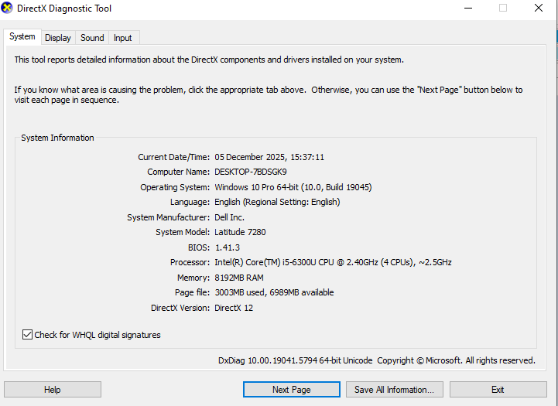The width and height of the screenshot is (558, 406).
Task: Click the DirectX icon in the title bar
Action: 8,9
